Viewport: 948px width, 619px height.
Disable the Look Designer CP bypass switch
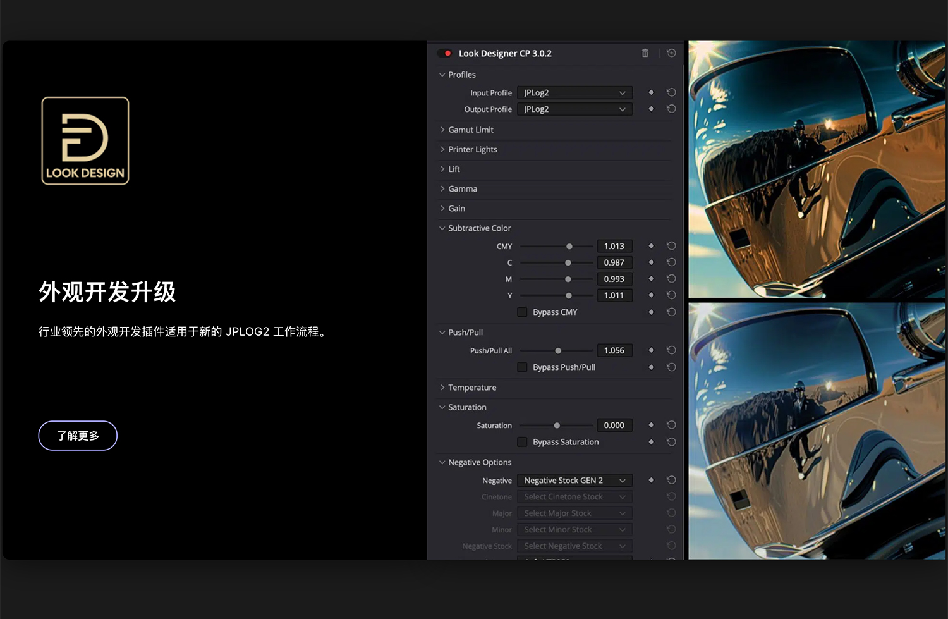point(444,53)
